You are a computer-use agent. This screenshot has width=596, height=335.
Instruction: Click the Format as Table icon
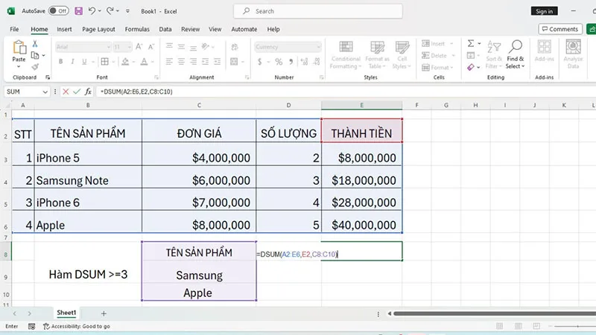click(377, 47)
